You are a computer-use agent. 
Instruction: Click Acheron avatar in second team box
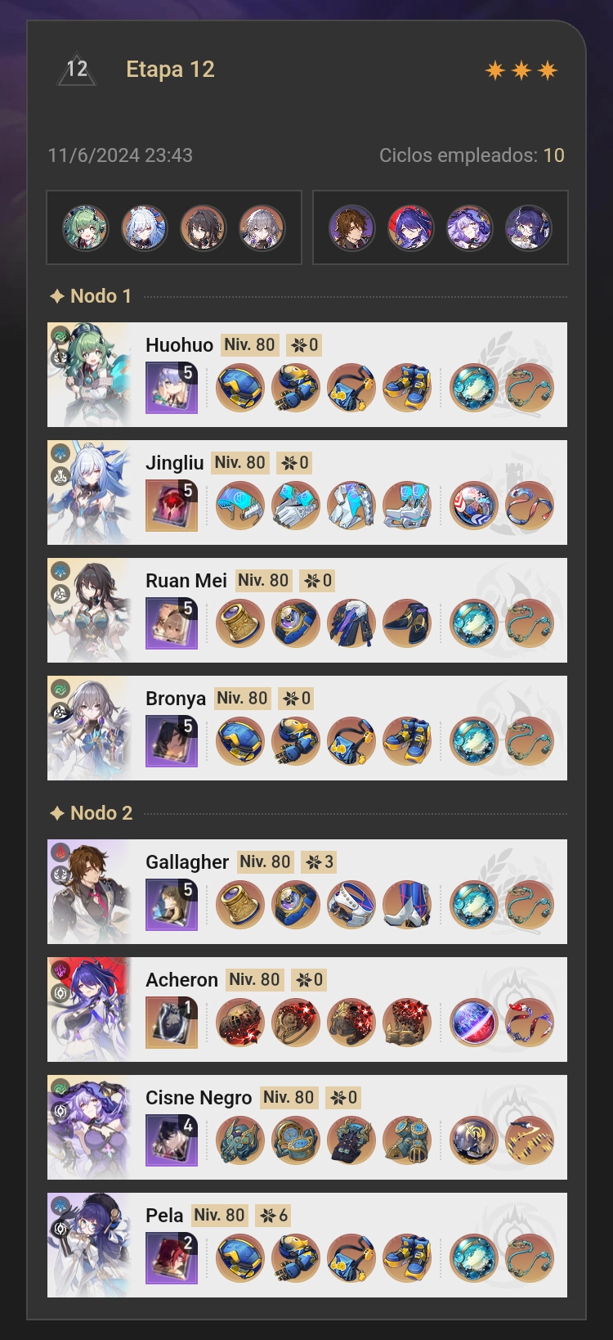coord(411,227)
